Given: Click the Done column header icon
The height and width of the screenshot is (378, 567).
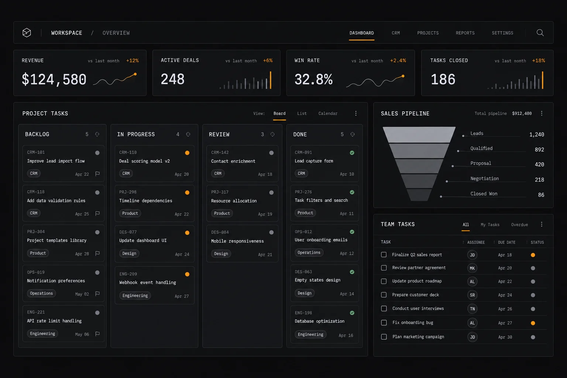Looking at the screenshot, I should click(353, 134).
